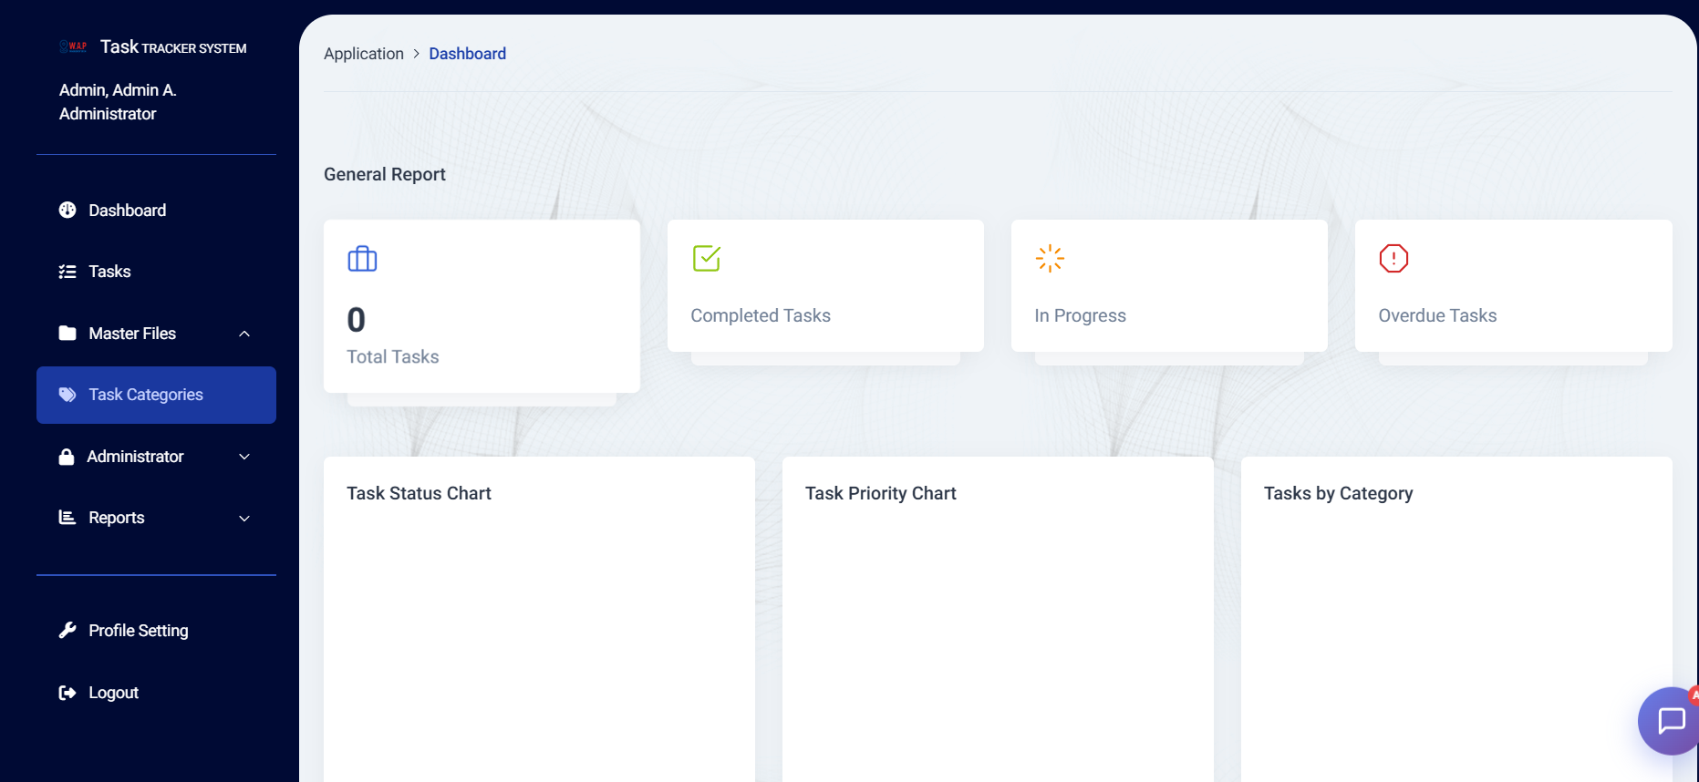
Task: Click the WAP logo in sidebar header
Action: point(73,46)
